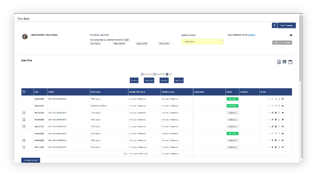Click the document export icon beside grid icon
Screen dimensions: 317x178
click(279, 62)
